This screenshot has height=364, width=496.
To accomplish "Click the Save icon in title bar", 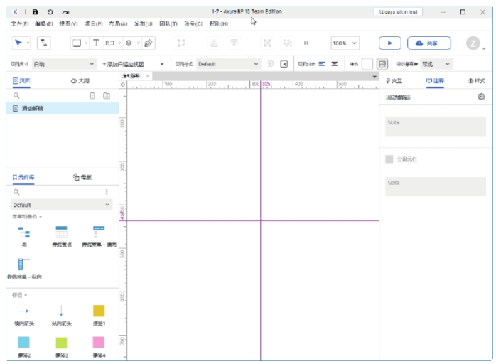I will [x=35, y=12].
